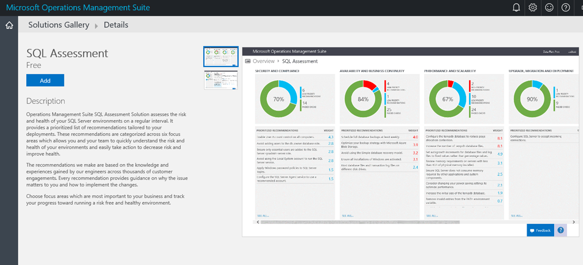The height and width of the screenshot is (265, 583).
Task: Click the round help icon beside Feedback
Action: coord(561,230)
